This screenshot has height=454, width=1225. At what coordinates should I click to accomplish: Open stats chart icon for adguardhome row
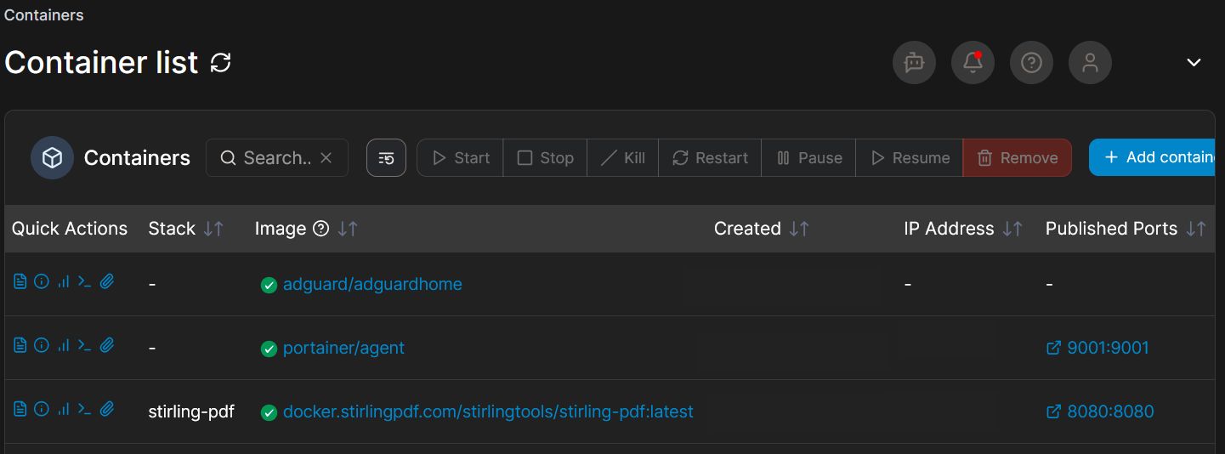(x=63, y=281)
